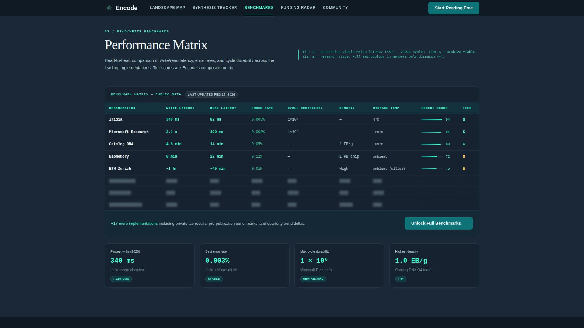Open the Landscape Map page

[x=167, y=8]
